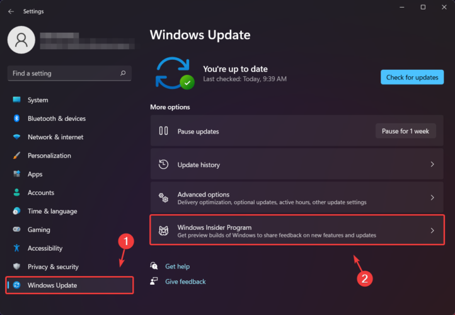Click the large update status icon
This screenshot has width=455, height=315.
pyautogui.click(x=175, y=73)
